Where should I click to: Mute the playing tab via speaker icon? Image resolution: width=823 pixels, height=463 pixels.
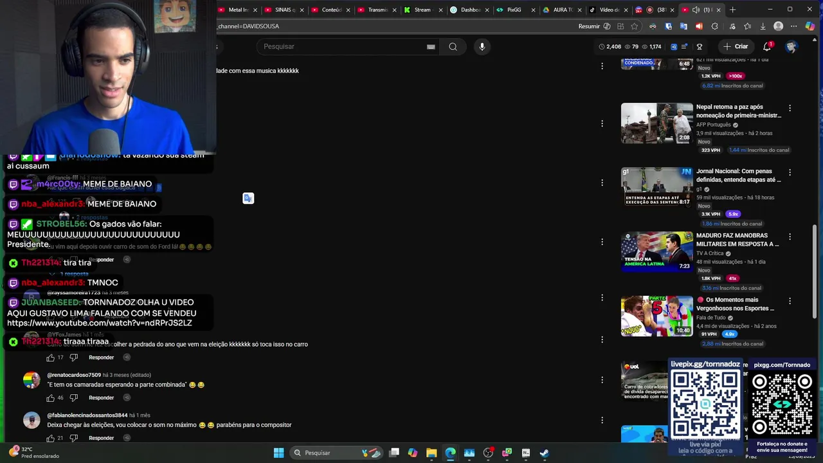pos(696,10)
